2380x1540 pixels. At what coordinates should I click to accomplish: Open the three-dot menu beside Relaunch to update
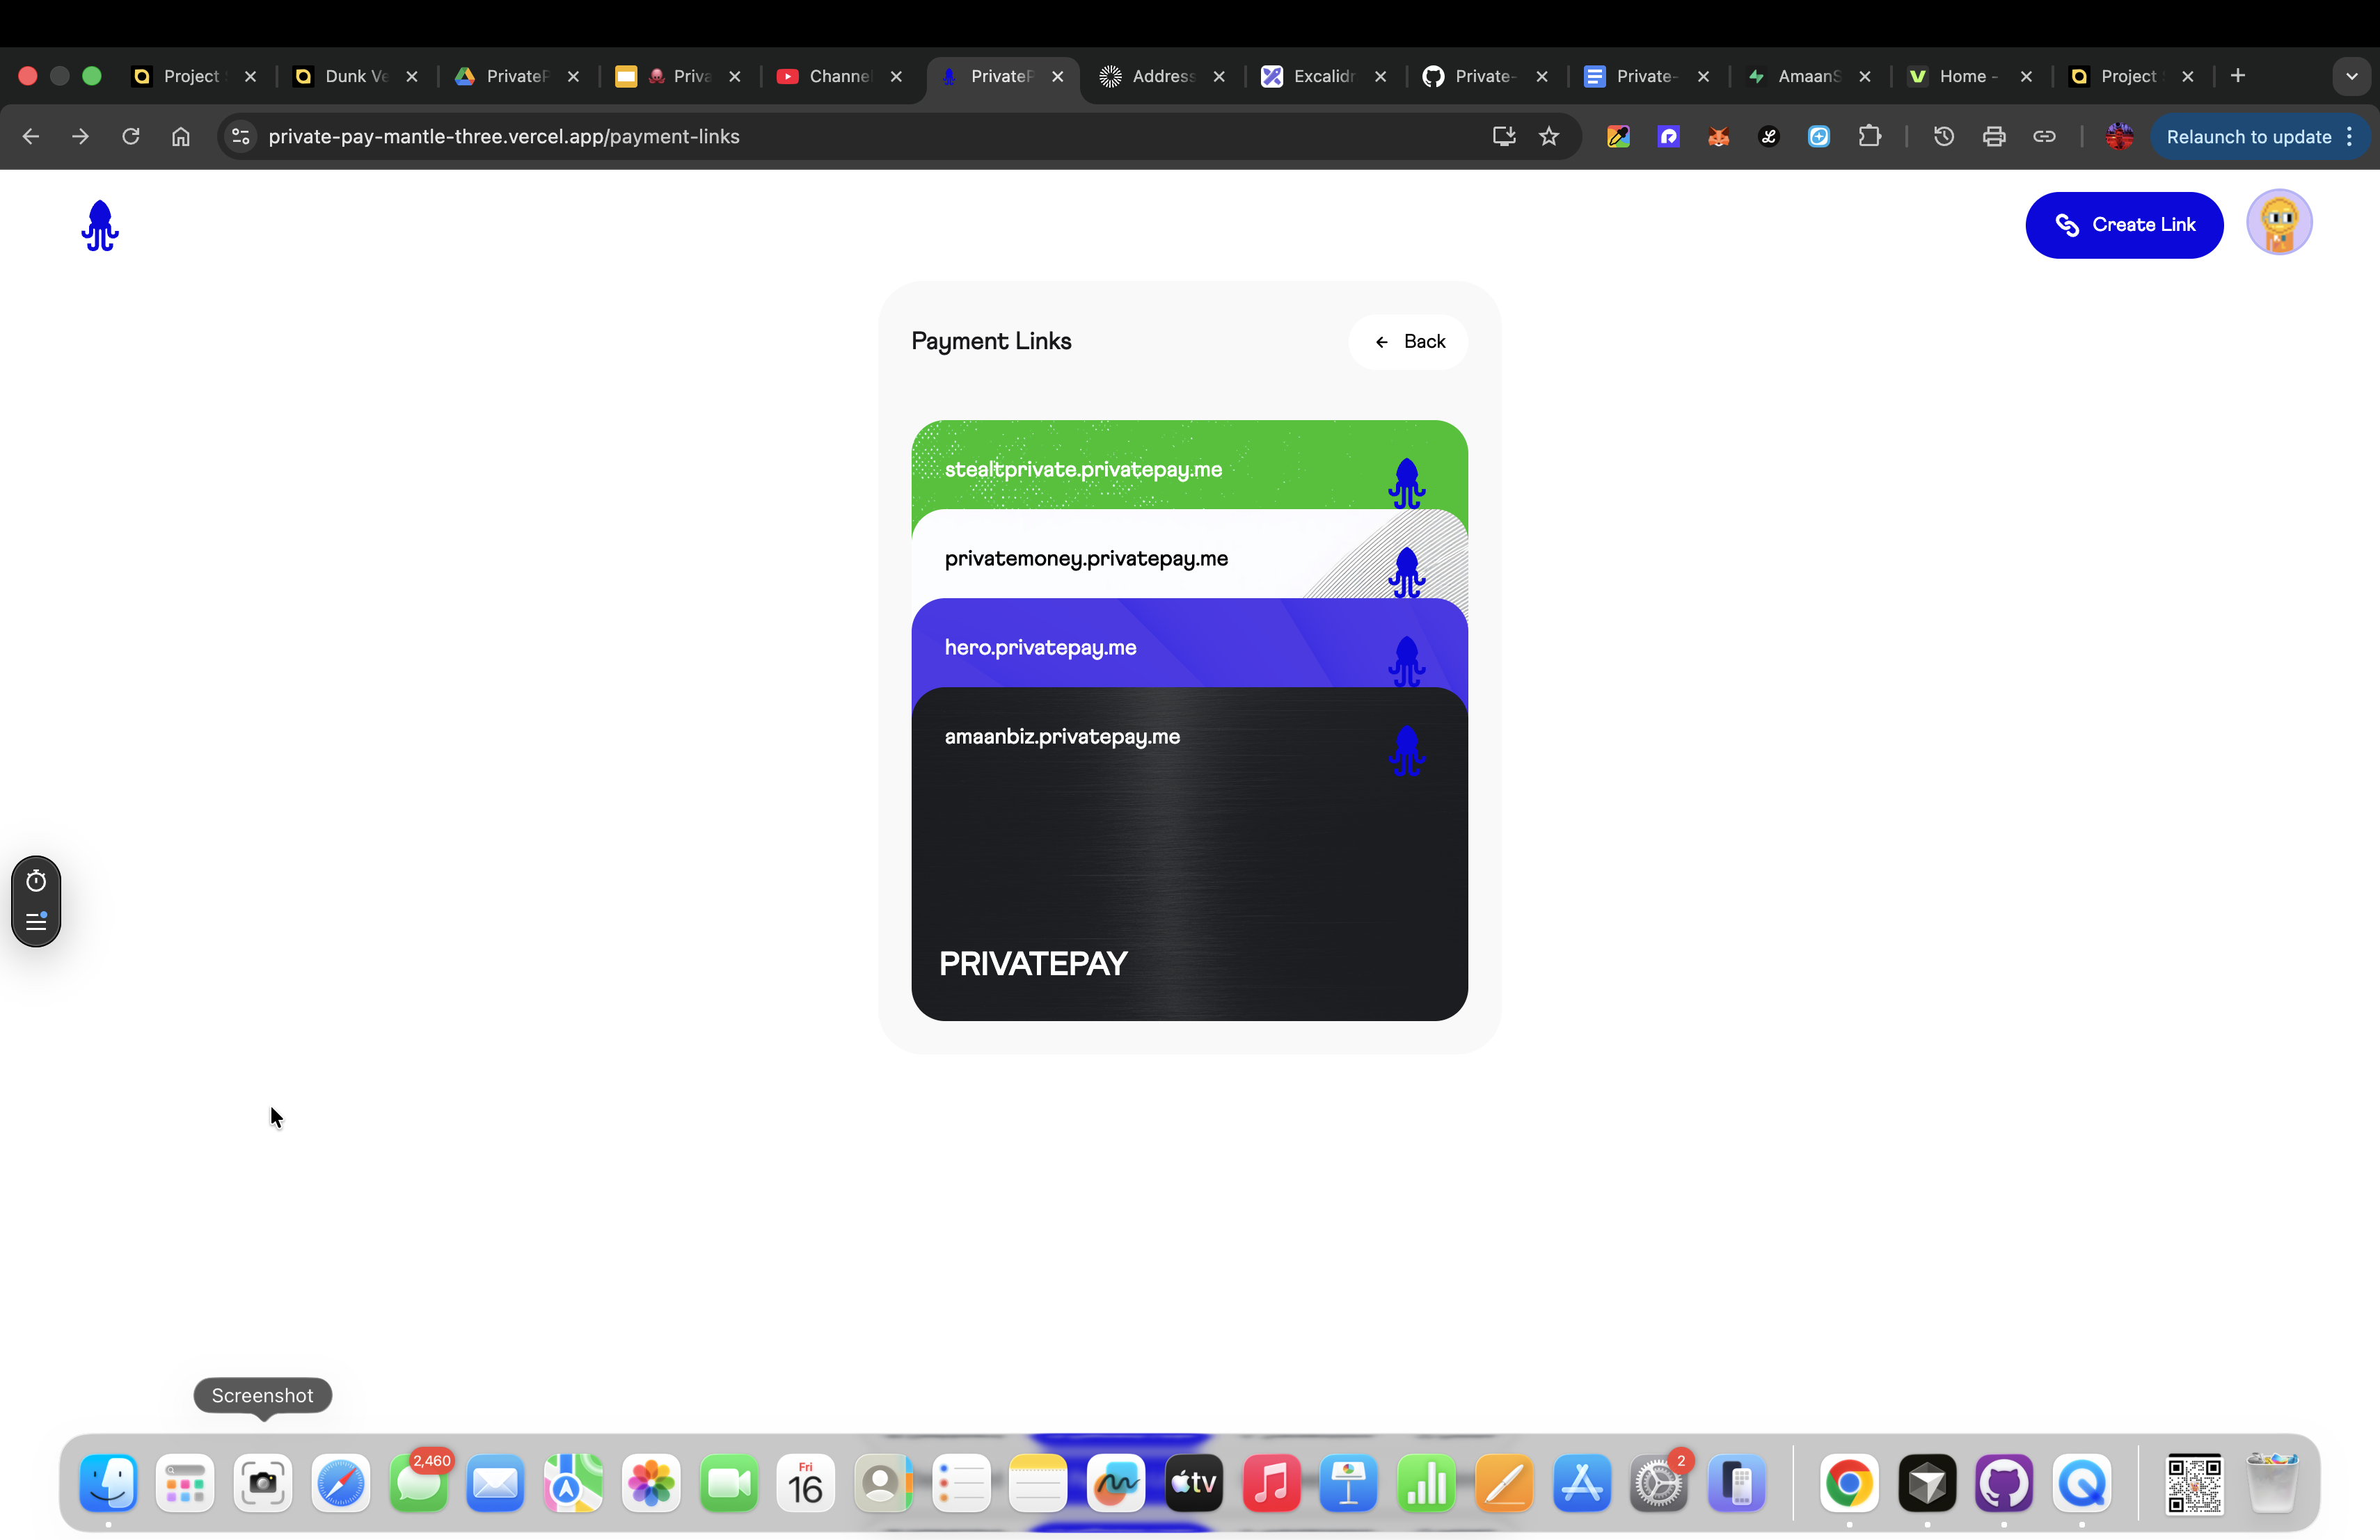click(x=2349, y=137)
